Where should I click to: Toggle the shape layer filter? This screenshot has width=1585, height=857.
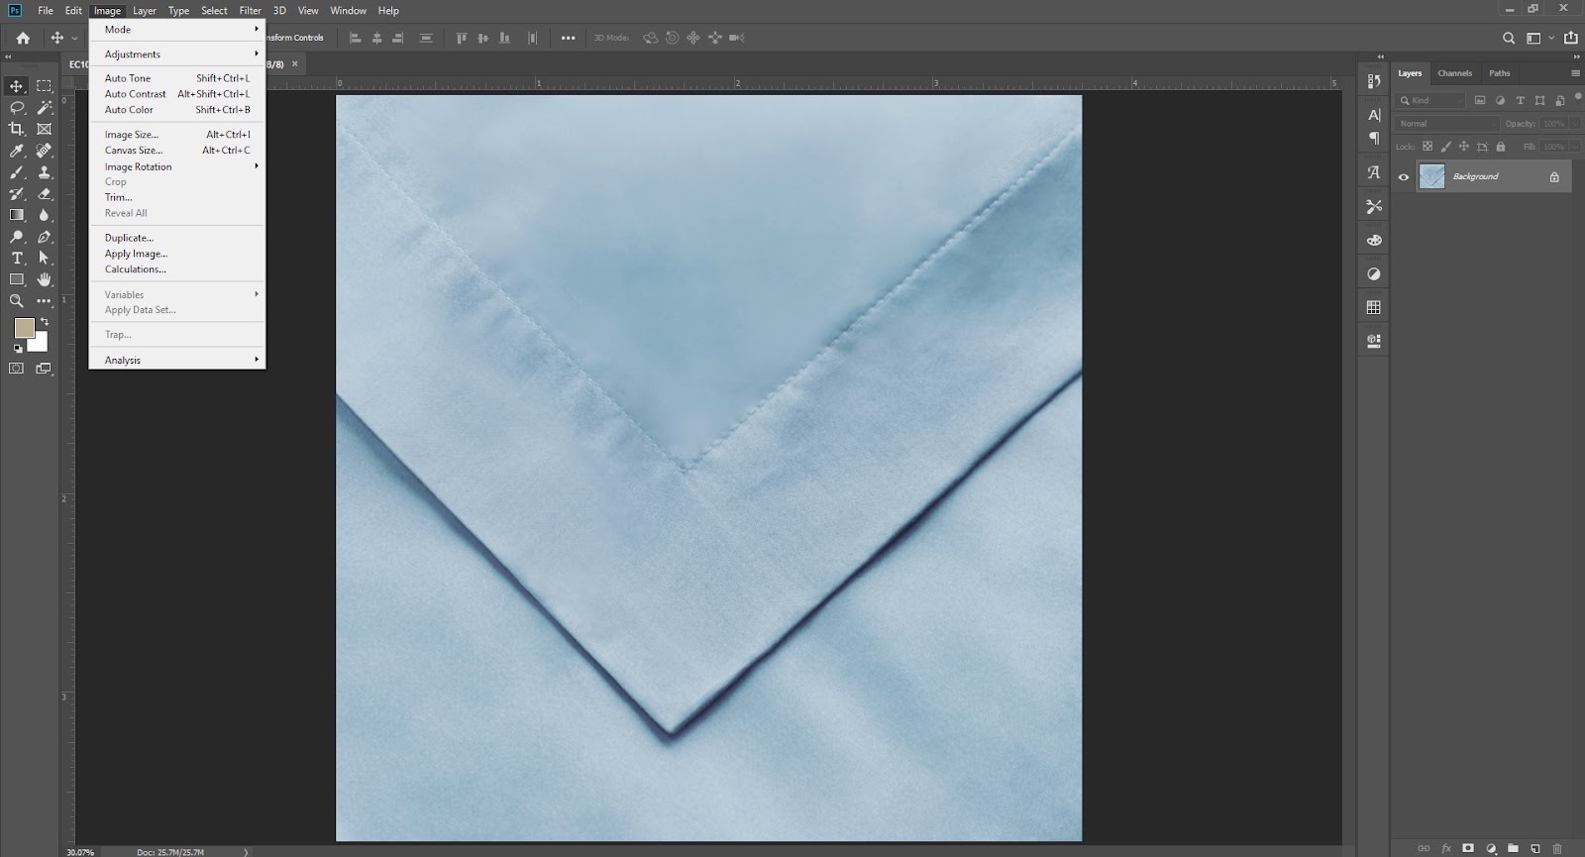tap(1539, 100)
